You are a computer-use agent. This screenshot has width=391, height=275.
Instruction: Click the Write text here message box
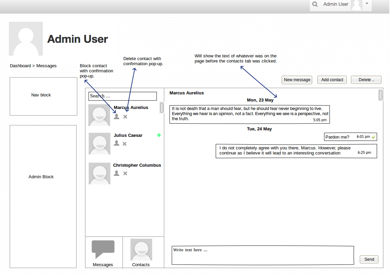263,255
